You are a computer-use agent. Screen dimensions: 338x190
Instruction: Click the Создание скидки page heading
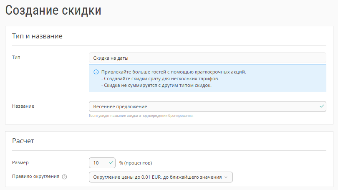click(x=53, y=10)
